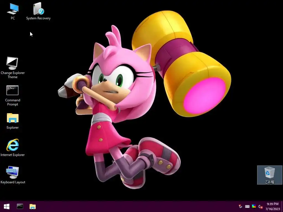Select the ごみ箱 recycle bin icon
283x212 pixels.
point(269,175)
